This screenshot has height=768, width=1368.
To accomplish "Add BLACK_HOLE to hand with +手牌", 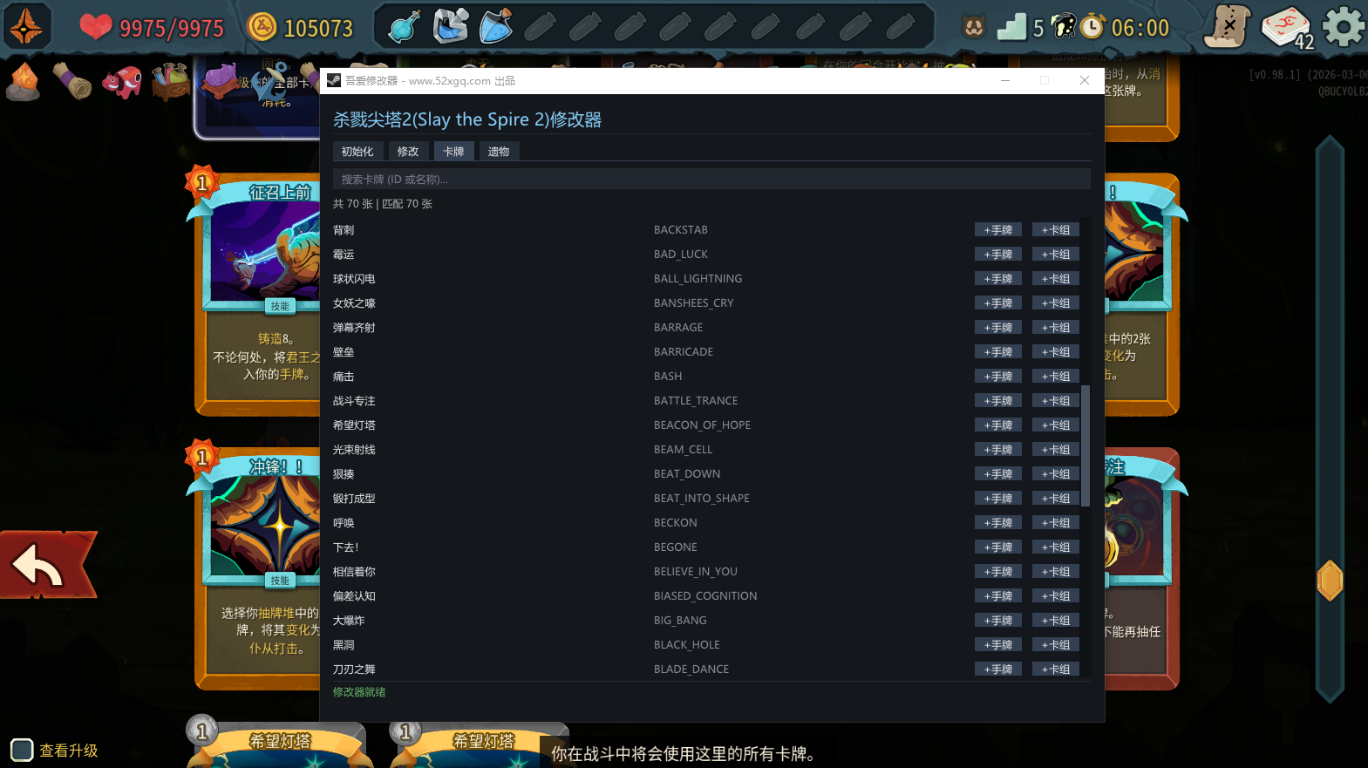I will tap(998, 645).
